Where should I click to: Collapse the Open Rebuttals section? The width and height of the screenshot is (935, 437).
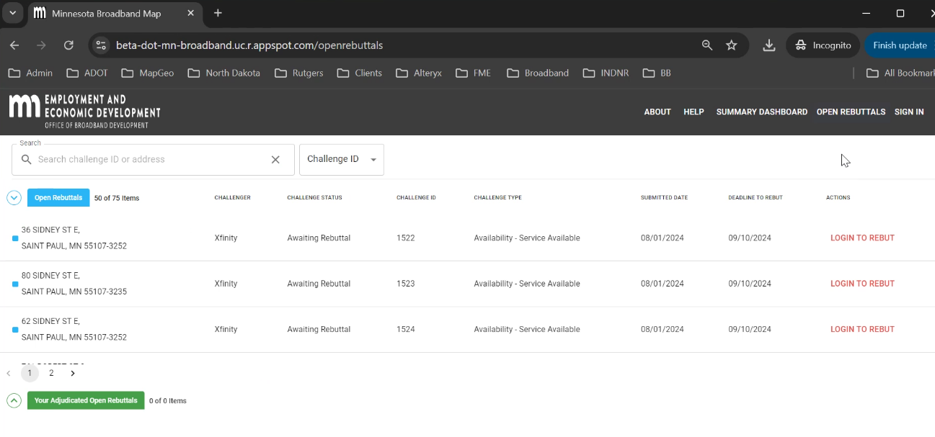14,198
